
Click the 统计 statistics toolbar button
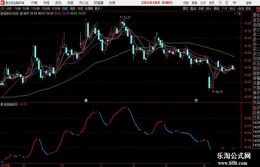(x=209, y=9)
